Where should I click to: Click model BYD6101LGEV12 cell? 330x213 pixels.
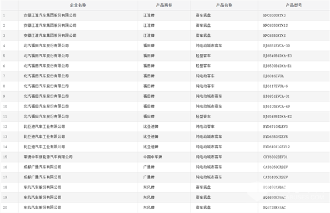(276, 147)
